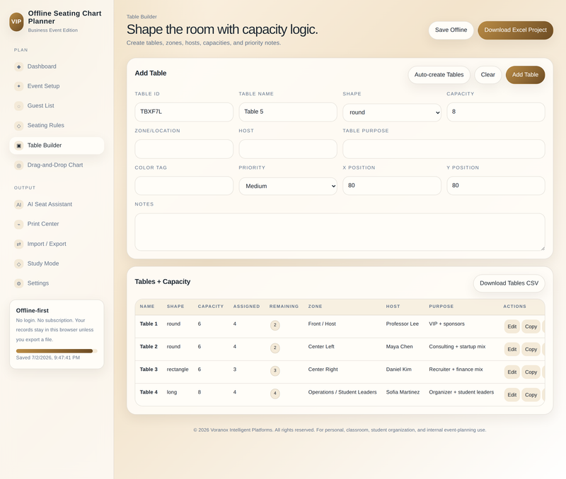Copy Table 2 row

(x=531, y=349)
